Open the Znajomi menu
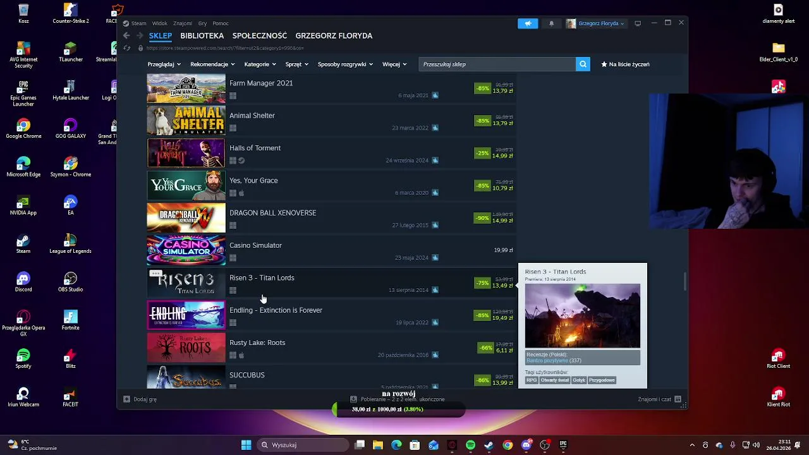This screenshot has width=809, height=455. [x=183, y=23]
